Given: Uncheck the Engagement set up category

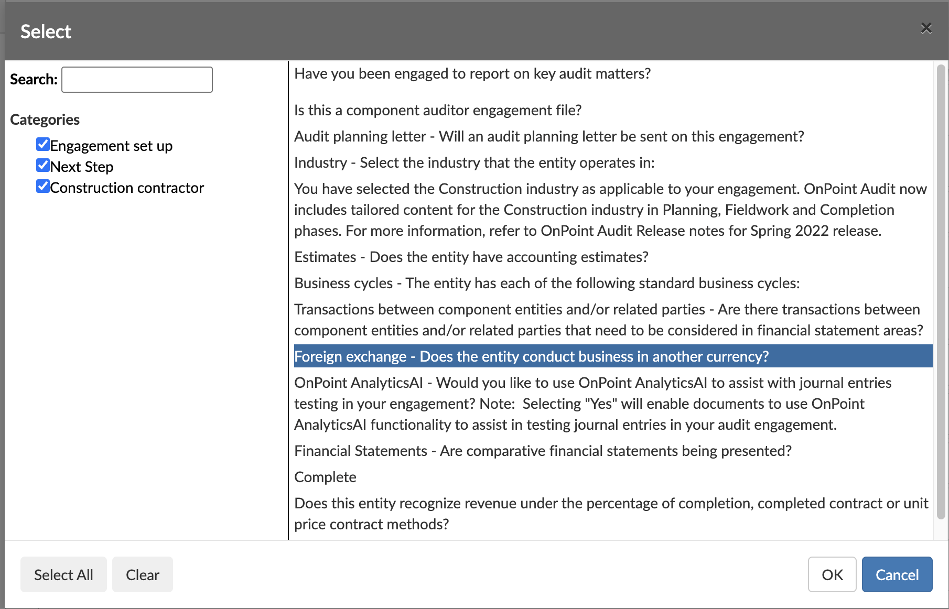Looking at the screenshot, I should coord(43,144).
